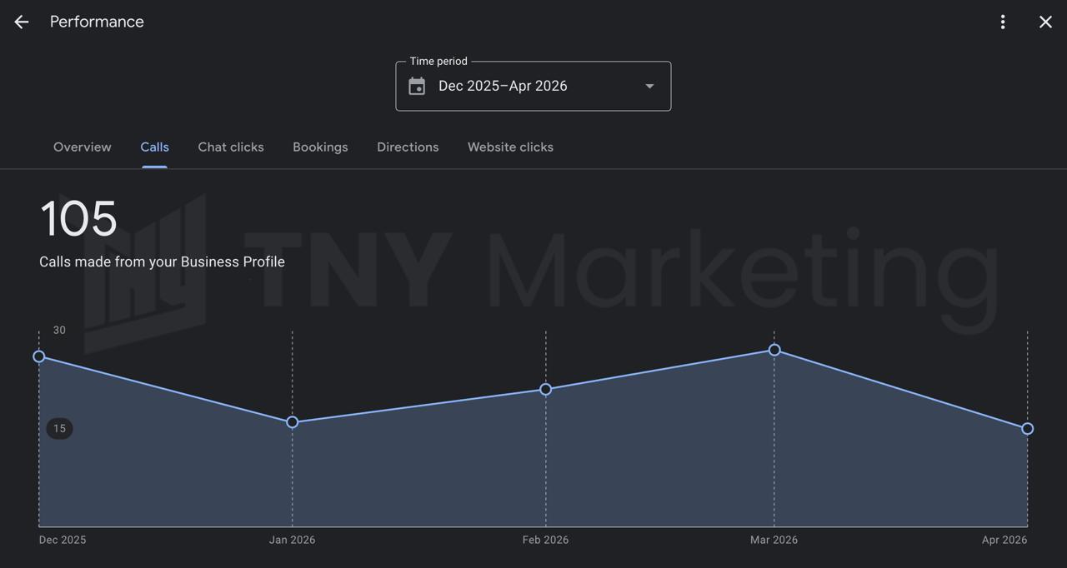The width and height of the screenshot is (1067, 568).
Task: Click the Jan 2026 data point on chart
Action: click(293, 422)
